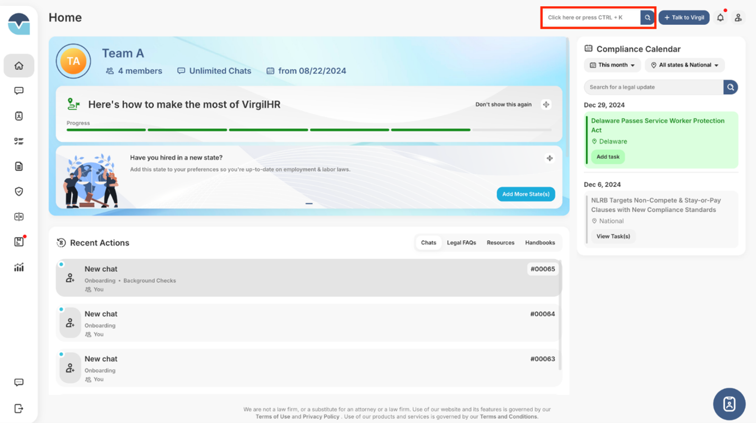This screenshot has height=423, width=756.
Task: Open the user profile icon in header
Action: (738, 17)
